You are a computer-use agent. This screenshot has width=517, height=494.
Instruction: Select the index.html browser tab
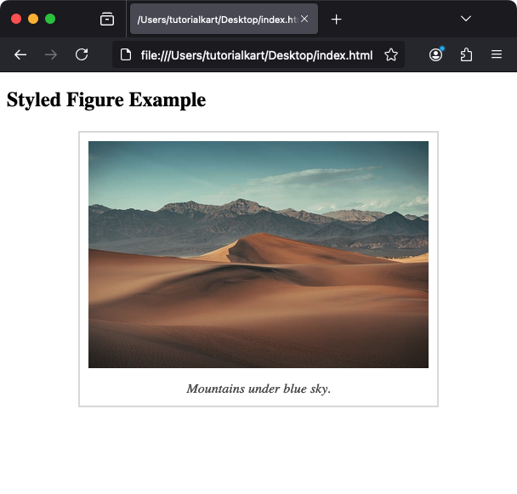[x=224, y=19]
